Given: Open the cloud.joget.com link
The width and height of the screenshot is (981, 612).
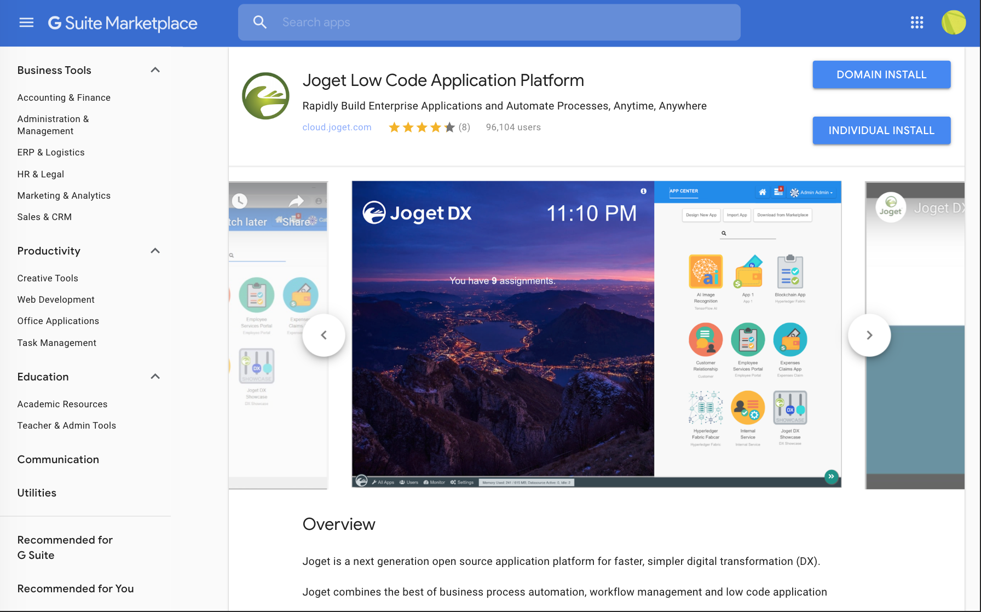Looking at the screenshot, I should pyautogui.click(x=337, y=127).
